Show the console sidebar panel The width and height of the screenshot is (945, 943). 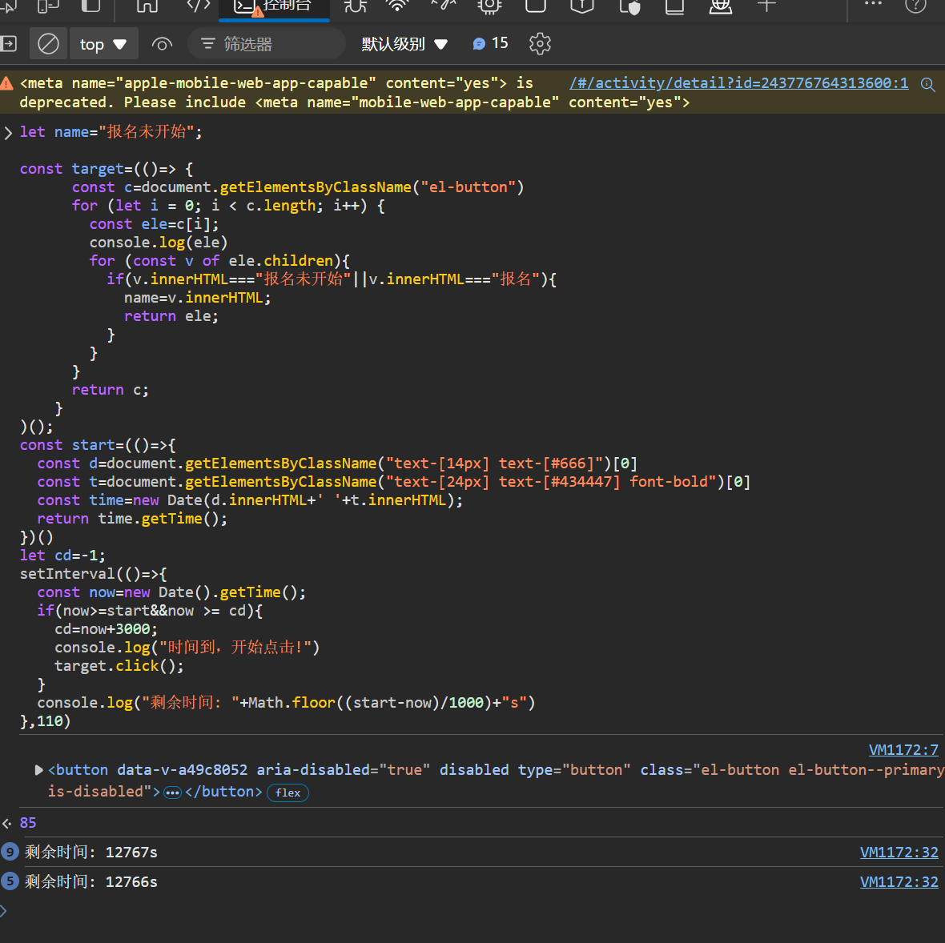click(x=9, y=44)
